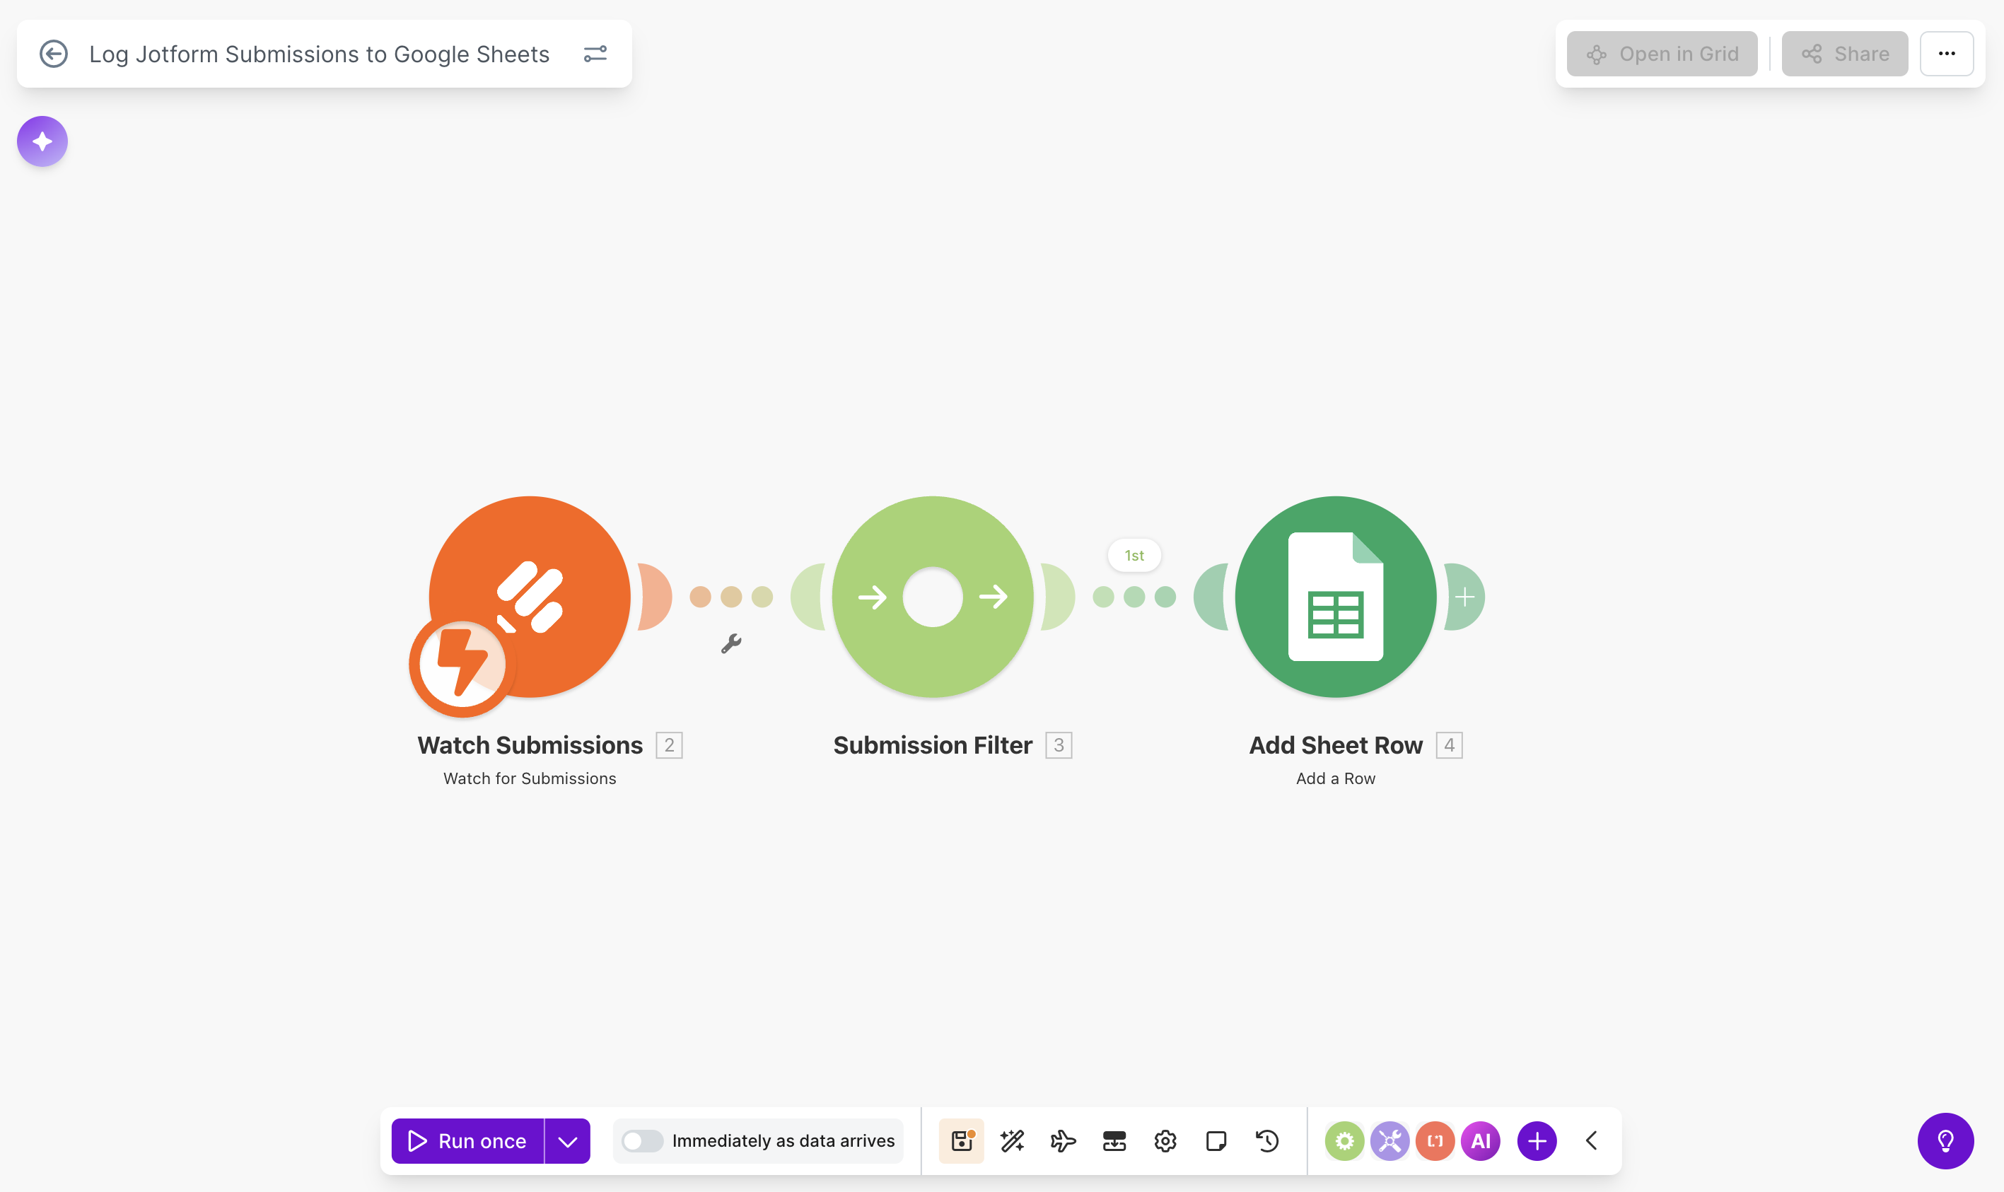This screenshot has width=2004, height=1192.
Task: Click the module number badge 3
Action: 1059,744
